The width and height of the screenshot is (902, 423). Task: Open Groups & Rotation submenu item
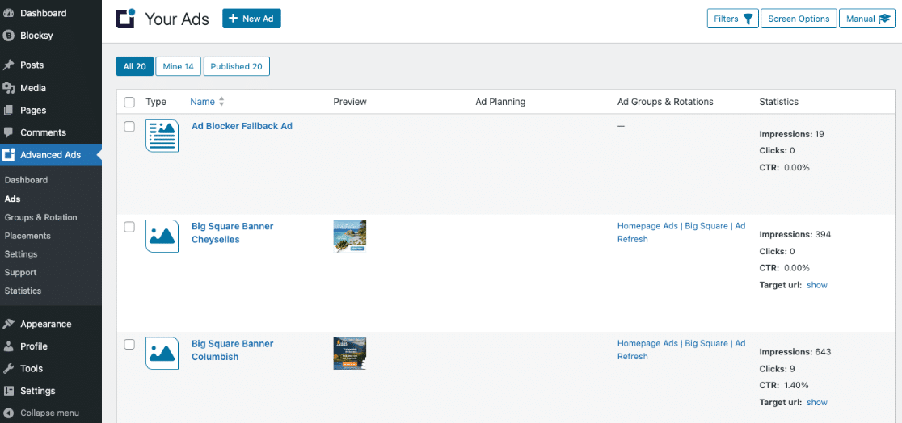[x=41, y=217]
